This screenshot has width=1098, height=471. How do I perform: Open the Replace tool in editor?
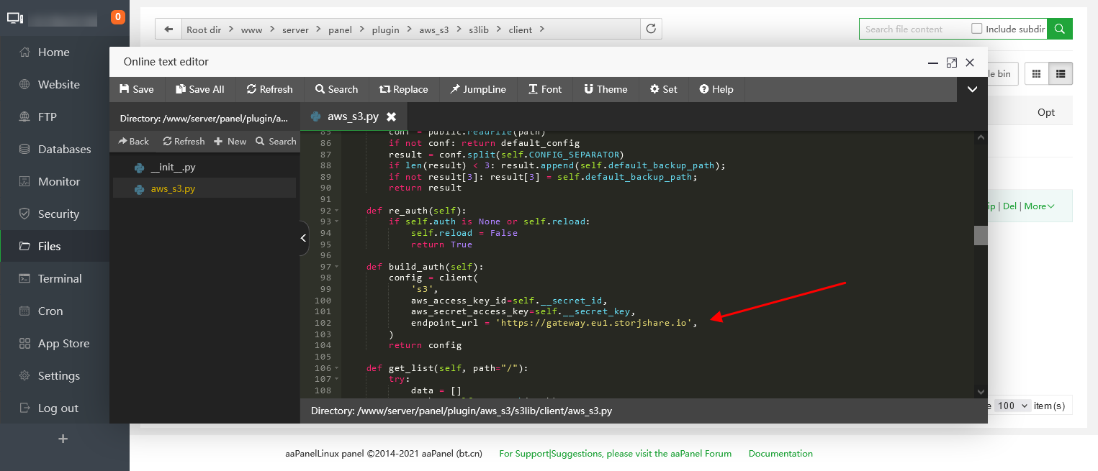pyautogui.click(x=403, y=89)
